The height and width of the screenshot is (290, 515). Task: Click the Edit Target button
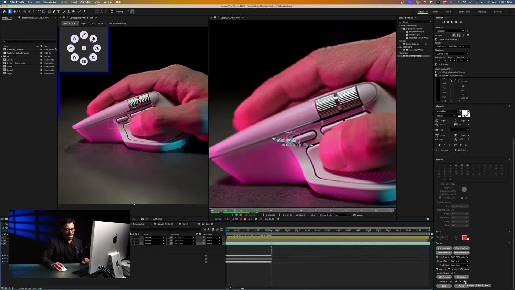pyautogui.click(x=444, y=277)
